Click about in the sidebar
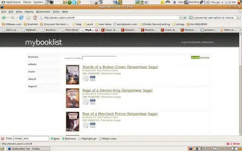The height and width of the screenshot is (151, 242). coord(32,79)
